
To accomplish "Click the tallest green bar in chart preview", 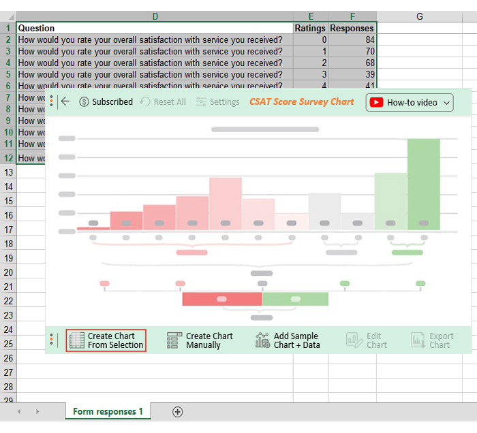I will 423,184.
